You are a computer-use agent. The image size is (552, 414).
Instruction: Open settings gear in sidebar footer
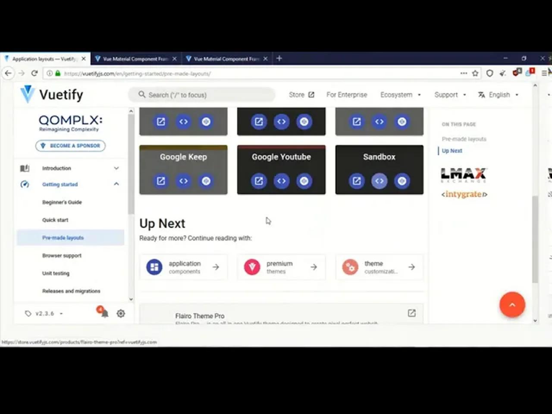click(x=121, y=314)
